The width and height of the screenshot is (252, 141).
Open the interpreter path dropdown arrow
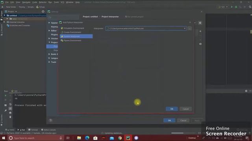pyautogui.click(x=185, y=29)
